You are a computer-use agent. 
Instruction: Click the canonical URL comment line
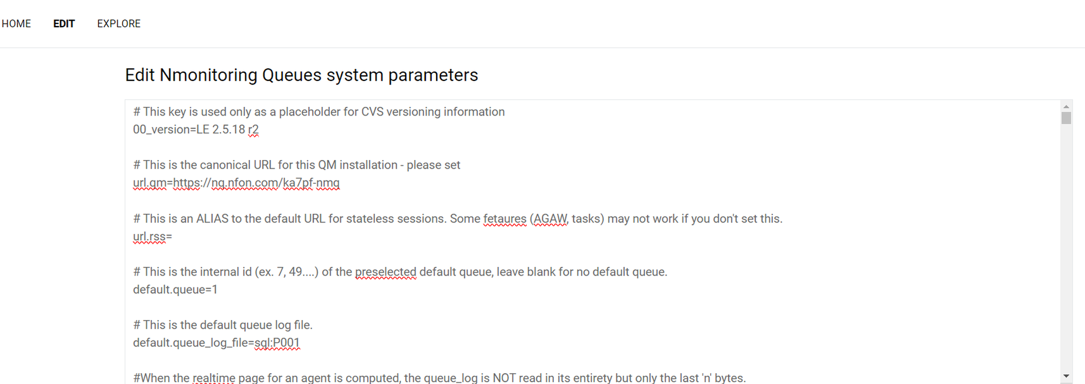(297, 165)
